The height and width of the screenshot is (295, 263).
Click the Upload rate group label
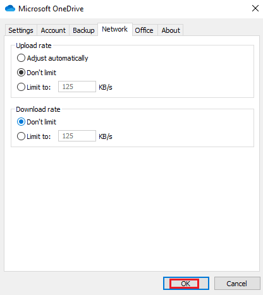coord(34,45)
